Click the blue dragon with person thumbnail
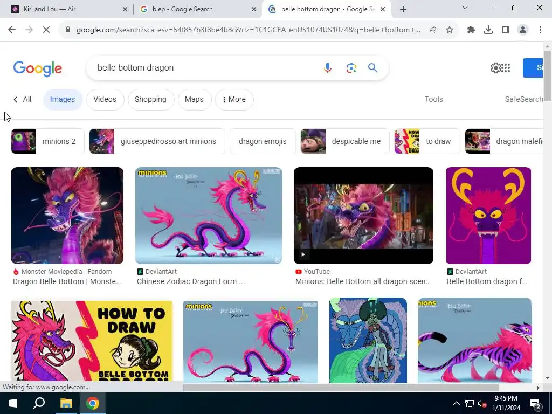 click(368, 340)
